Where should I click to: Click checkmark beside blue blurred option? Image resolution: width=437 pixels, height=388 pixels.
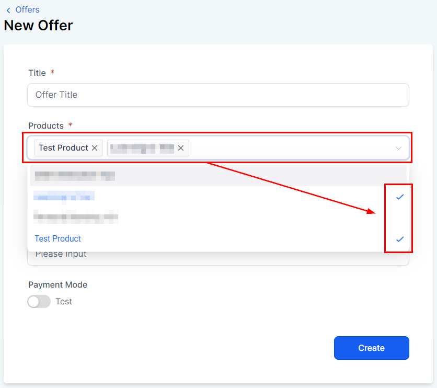tap(400, 197)
